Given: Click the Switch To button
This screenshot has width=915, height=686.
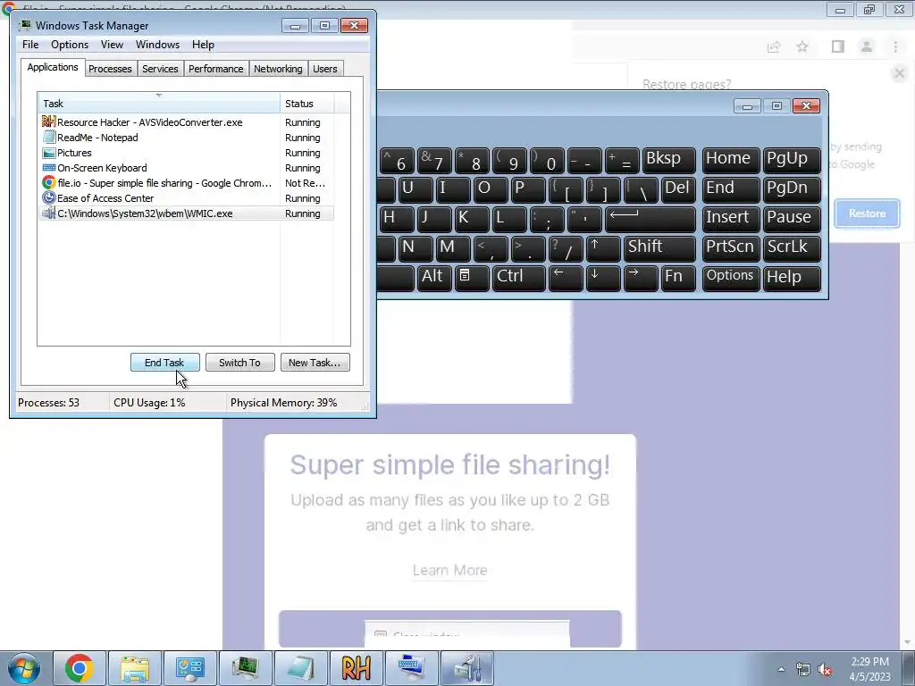Looking at the screenshot, I should [x=239, y=363].
